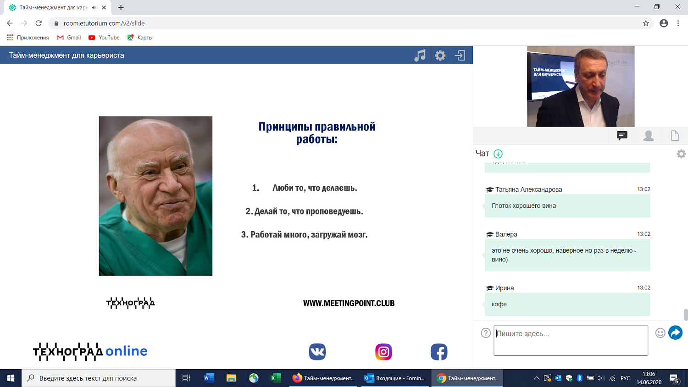Open the webinar settings gear in header
The height and width of the screenshot is (387, 688).
click(x=440, y=55)
